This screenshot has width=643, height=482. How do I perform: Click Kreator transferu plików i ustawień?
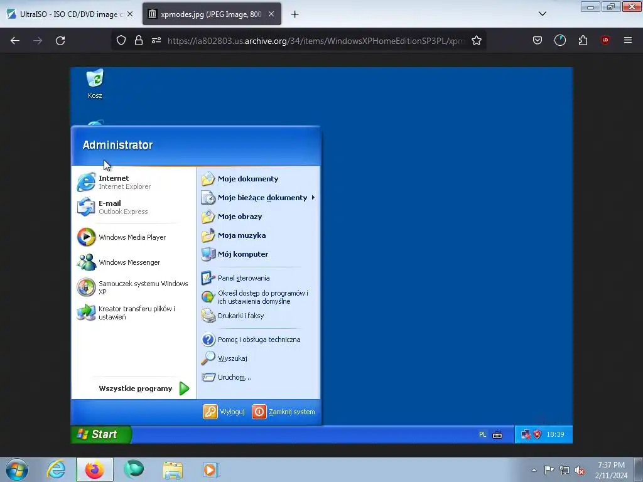(x=134, y=313)
